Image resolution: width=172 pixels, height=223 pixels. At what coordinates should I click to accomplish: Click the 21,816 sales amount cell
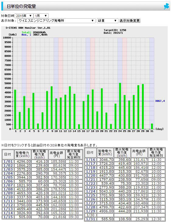pyautogui.click(x=57, y=217)
